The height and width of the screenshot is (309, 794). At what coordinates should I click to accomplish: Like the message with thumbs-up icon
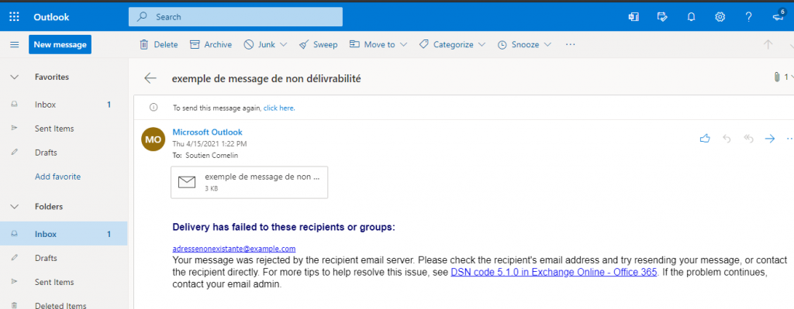[x=704, y=139]
